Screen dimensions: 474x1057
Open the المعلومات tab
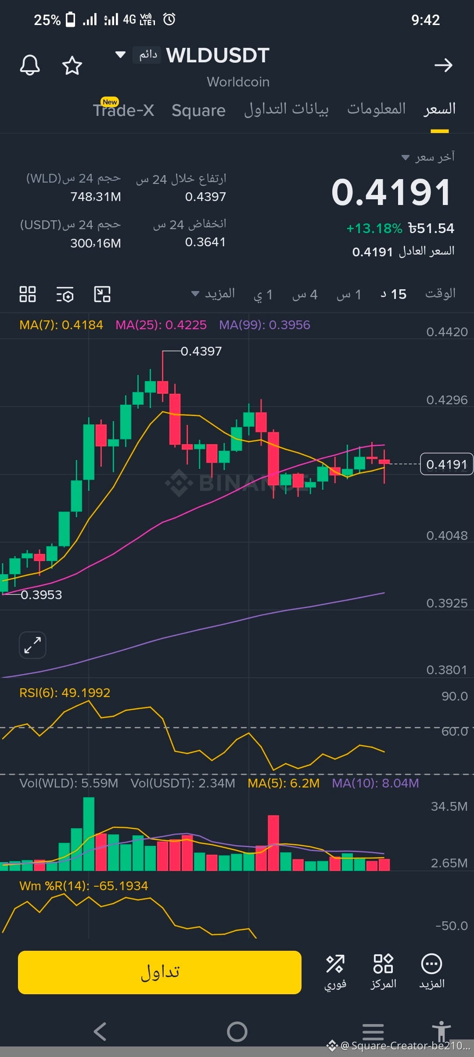click(x=377, y=109)
